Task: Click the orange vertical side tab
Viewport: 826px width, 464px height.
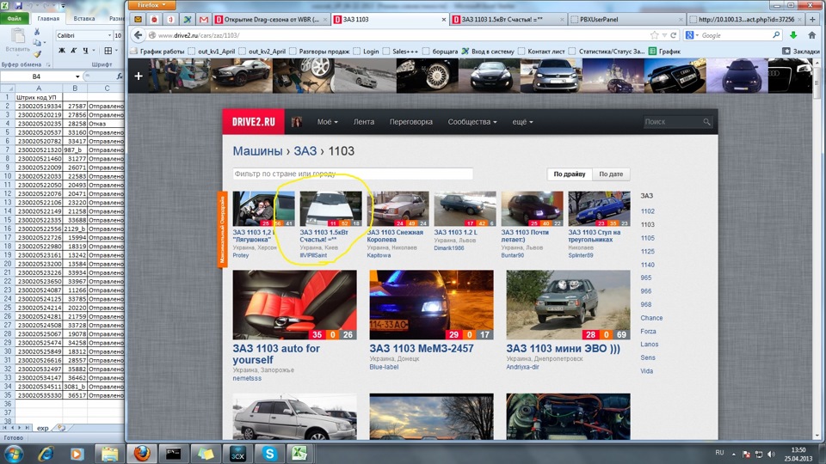Action: 222,229
